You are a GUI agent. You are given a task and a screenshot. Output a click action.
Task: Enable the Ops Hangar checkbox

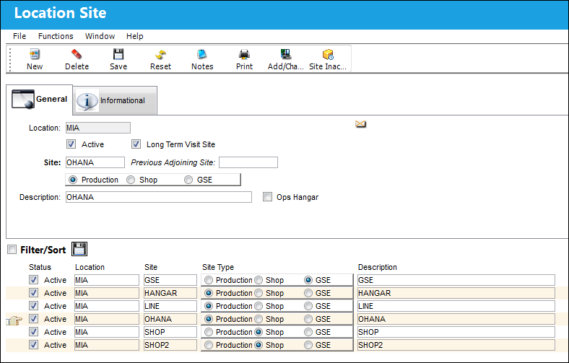point(267,197)
